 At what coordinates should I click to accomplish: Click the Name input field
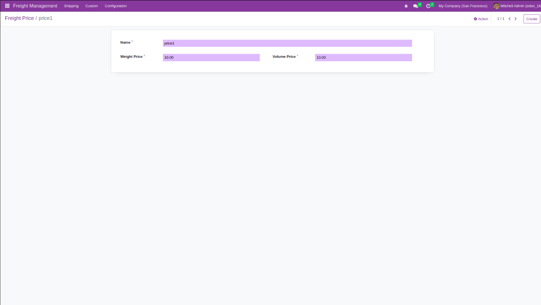pos(287,43)
